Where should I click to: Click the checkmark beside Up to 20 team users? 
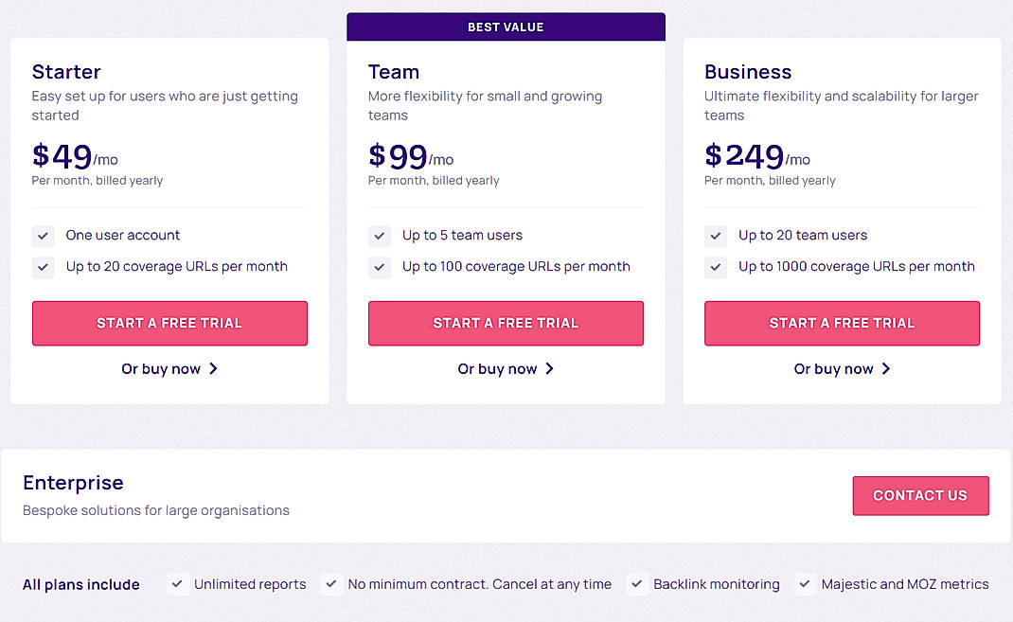tap(716, 235)
